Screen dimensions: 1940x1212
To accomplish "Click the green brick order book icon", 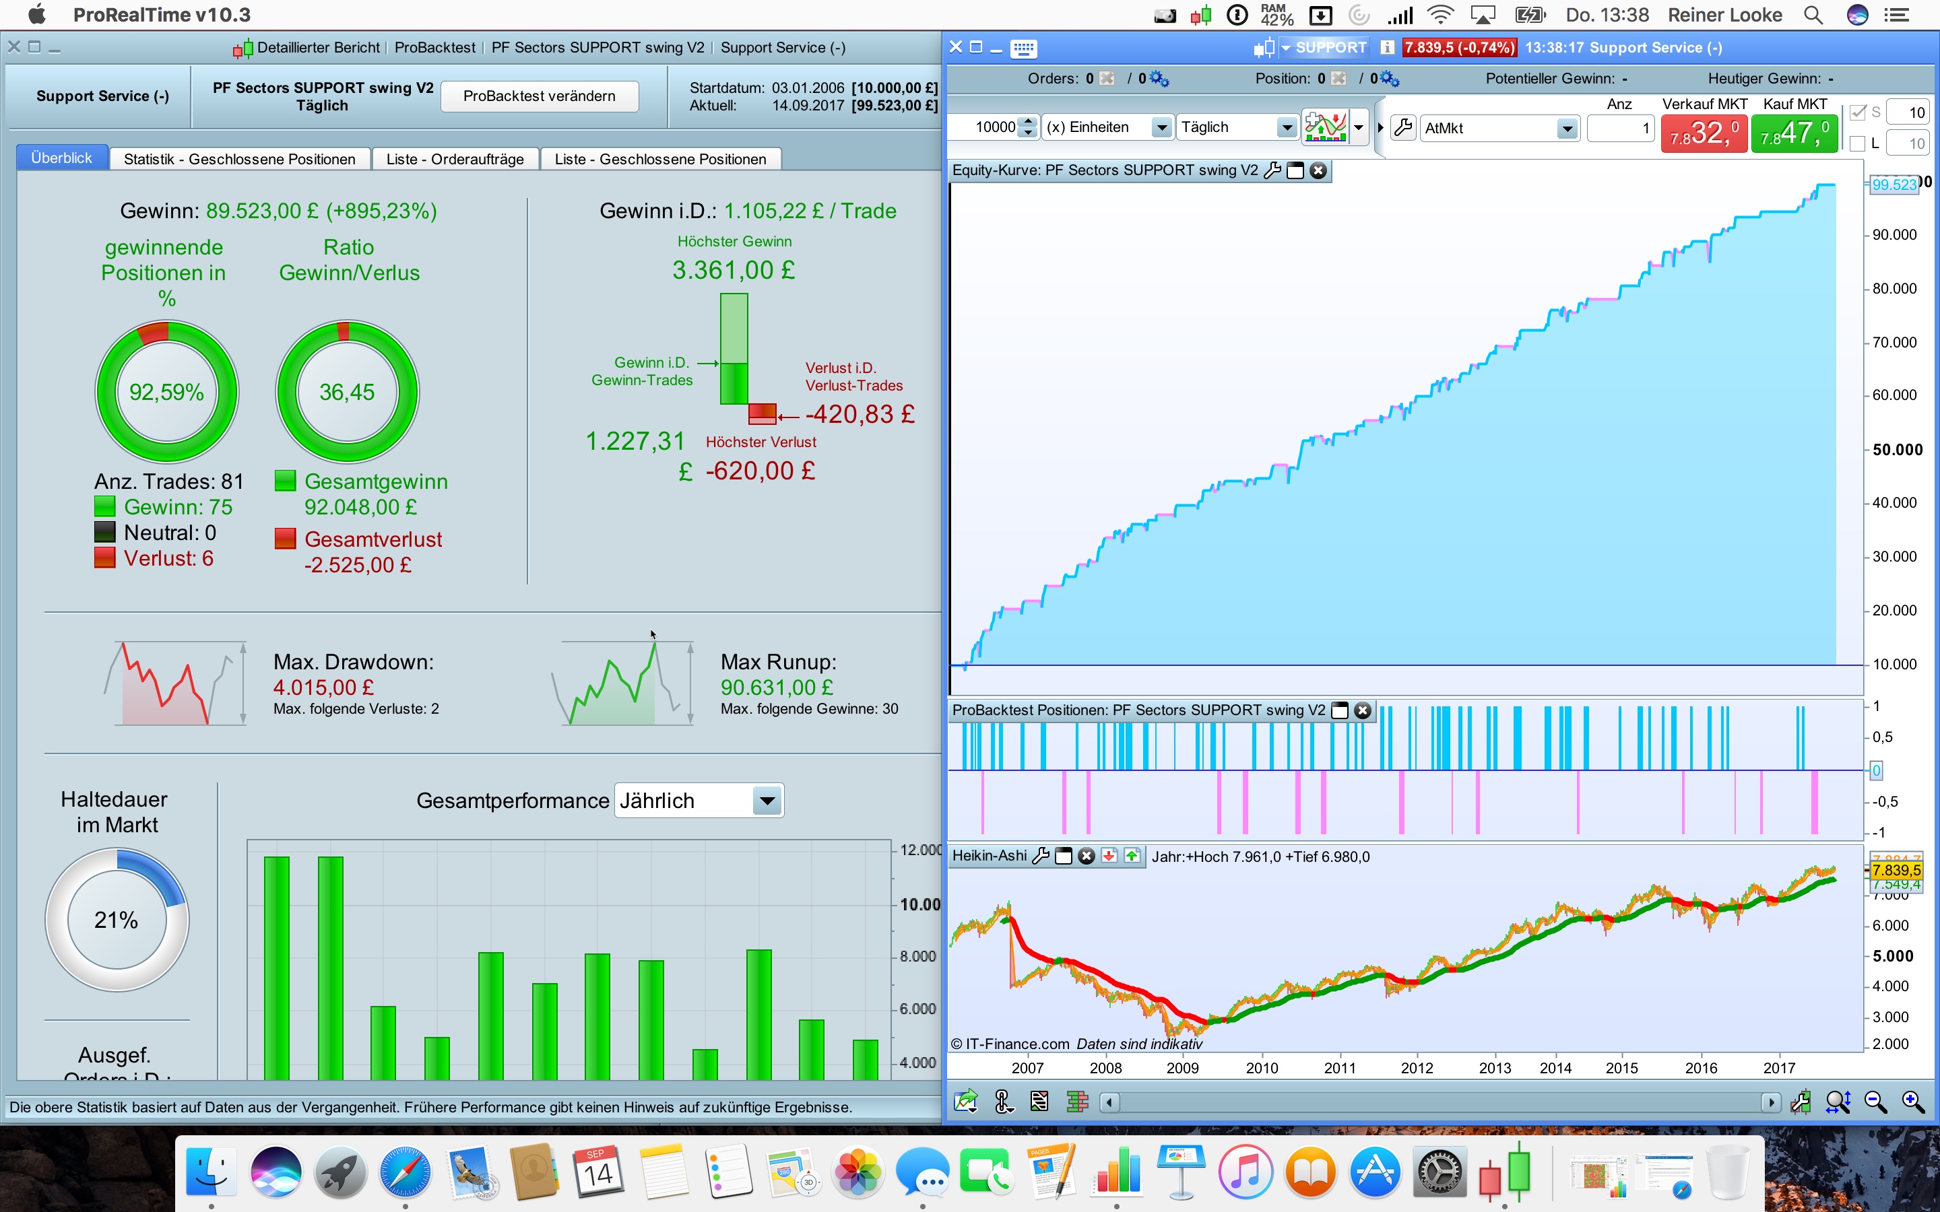I will 1077,1103.
